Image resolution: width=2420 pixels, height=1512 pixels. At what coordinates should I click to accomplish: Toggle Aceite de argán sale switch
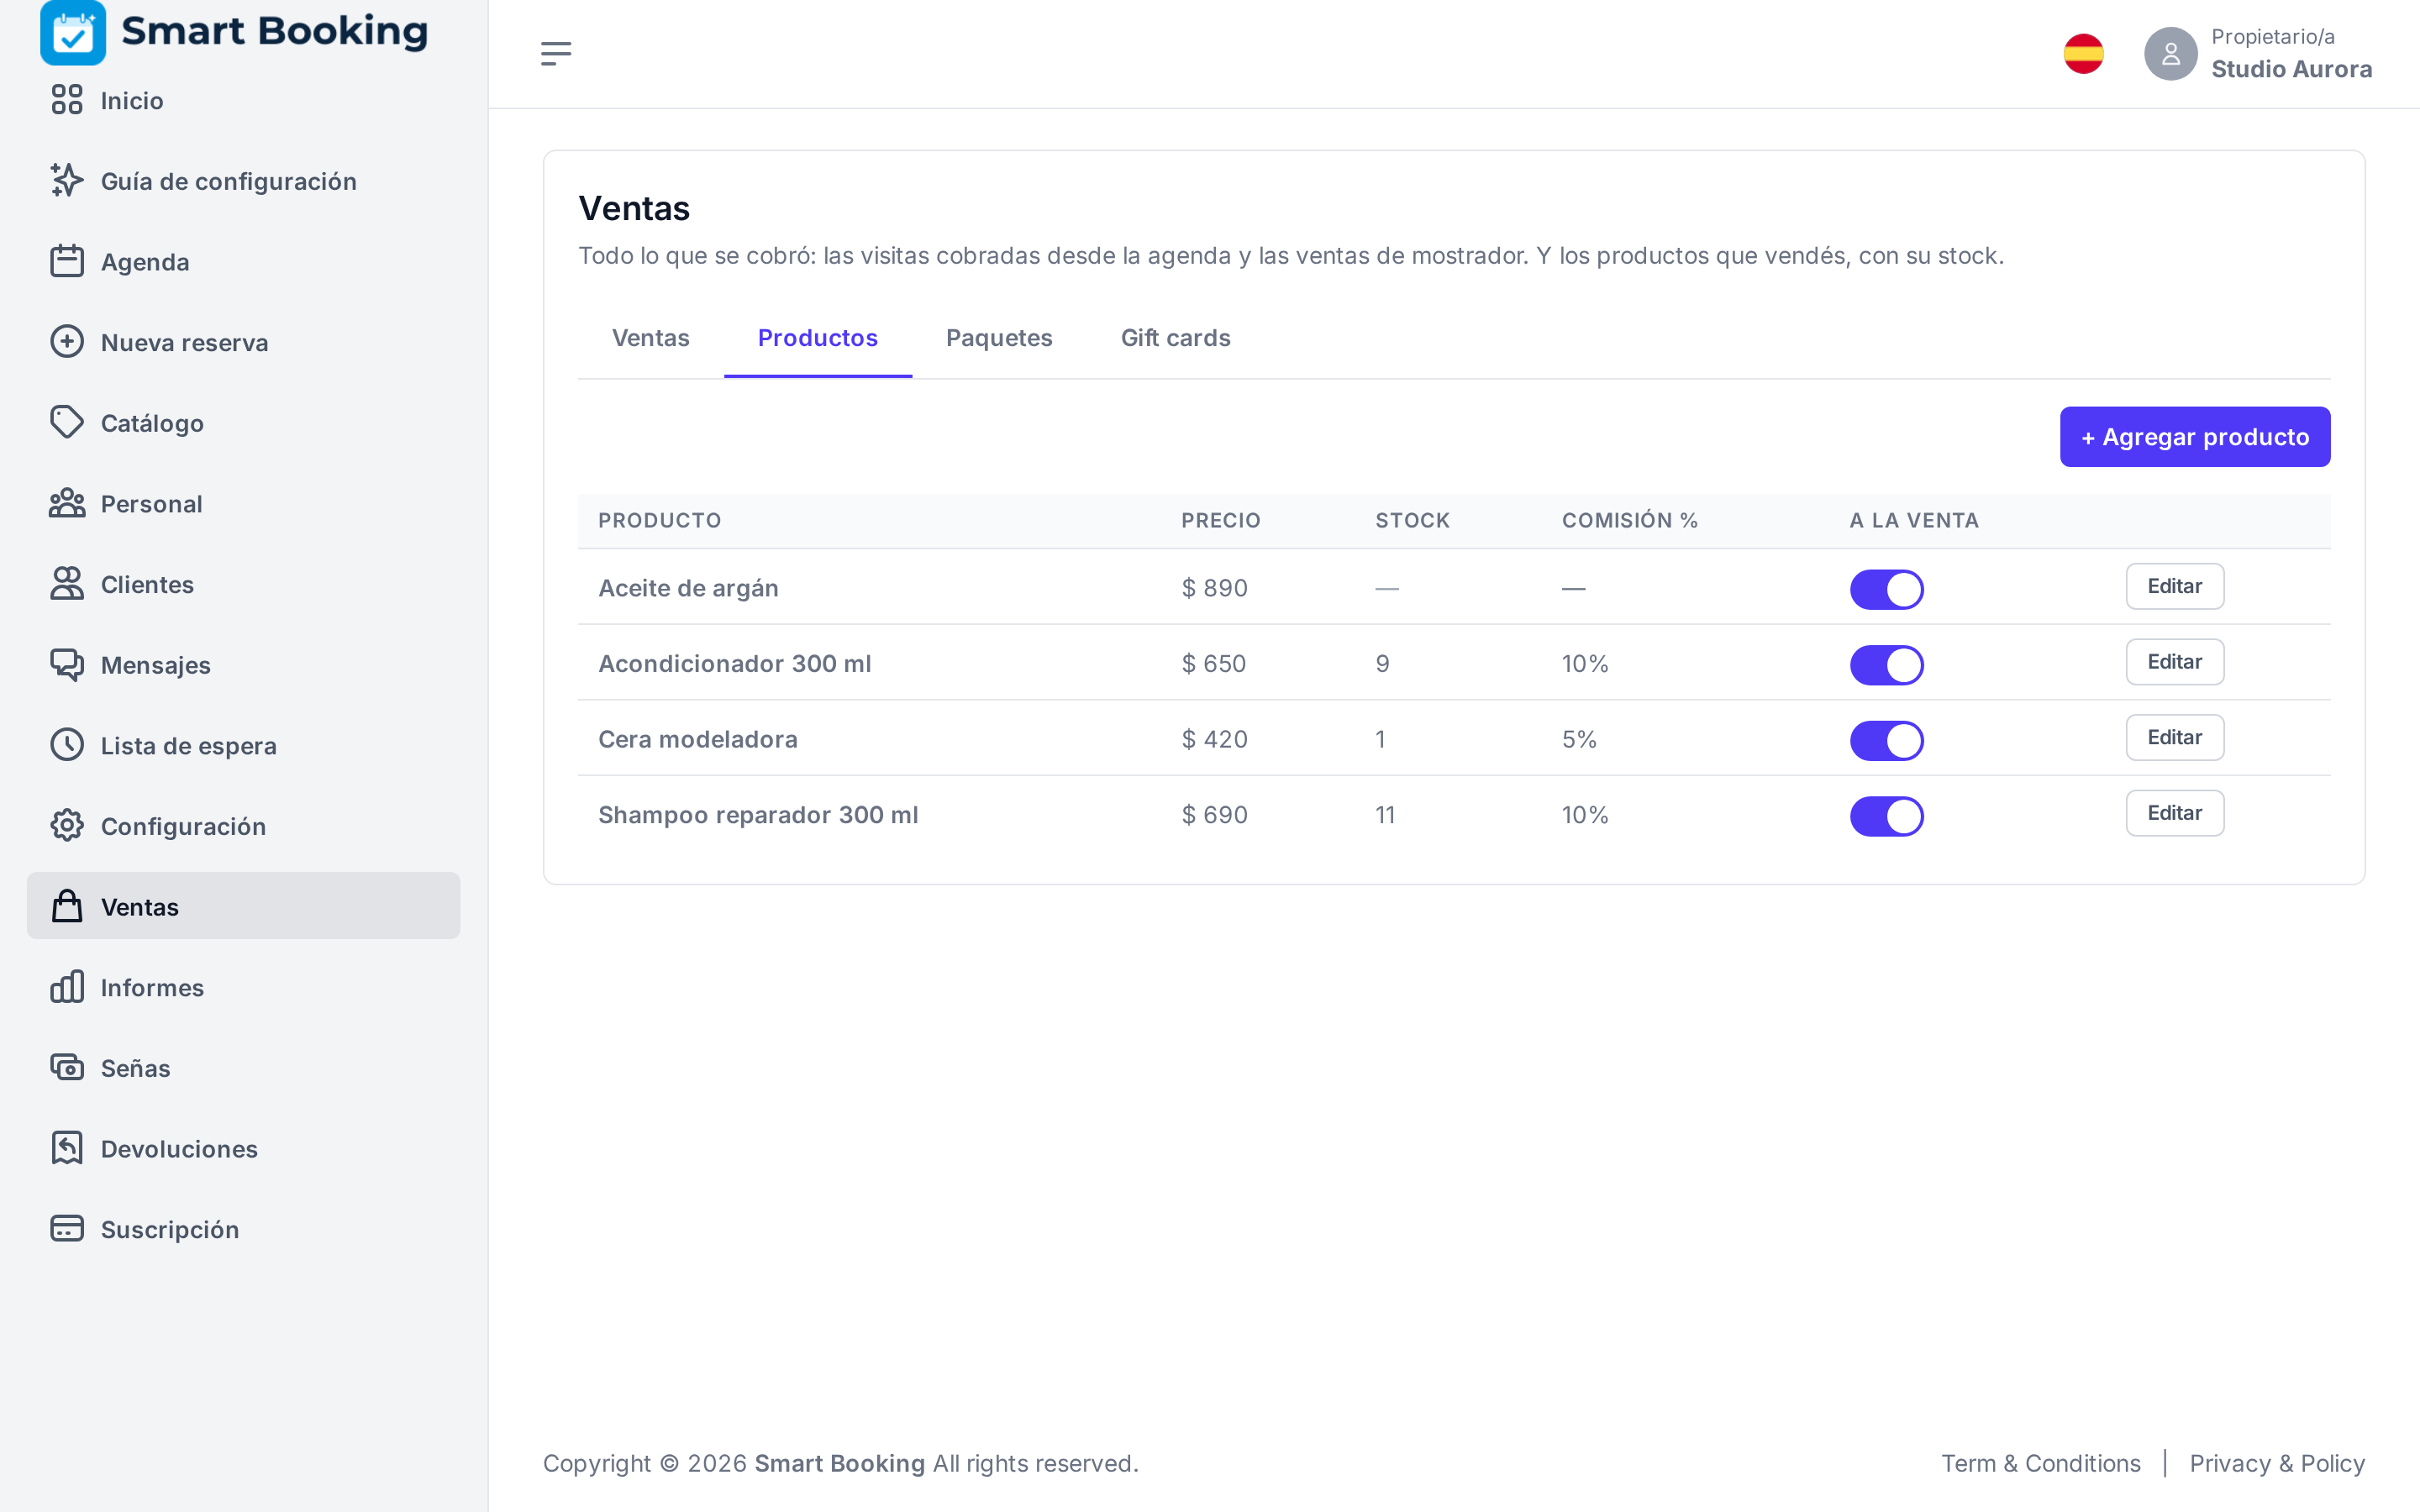click(x=1886, y=589)
